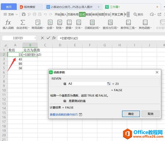Image resolution: width=165 pixels, height=141 pixels.
Task: Select the Formulas (公式) ribbon tab
Action: [82, 14]
